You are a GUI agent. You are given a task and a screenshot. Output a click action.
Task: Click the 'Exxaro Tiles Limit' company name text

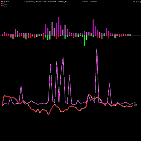coord(90,2)
